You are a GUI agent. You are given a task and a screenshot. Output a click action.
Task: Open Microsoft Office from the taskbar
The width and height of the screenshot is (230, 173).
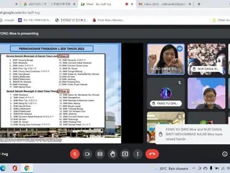click(15, 168)
